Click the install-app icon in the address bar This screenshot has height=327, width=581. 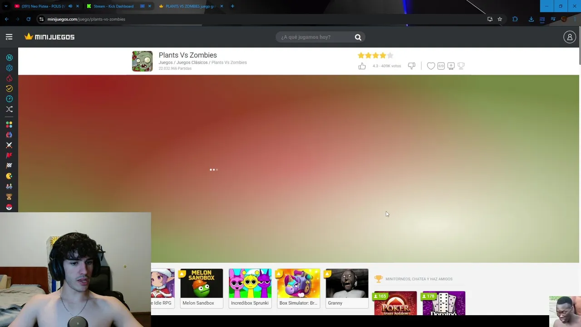click(490, 19)
